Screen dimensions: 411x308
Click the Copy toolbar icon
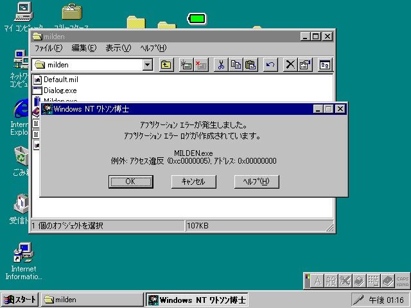point(236,65)
